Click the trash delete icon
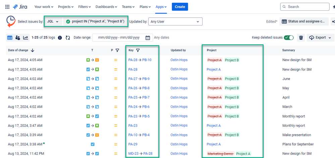 coord(301,38)
